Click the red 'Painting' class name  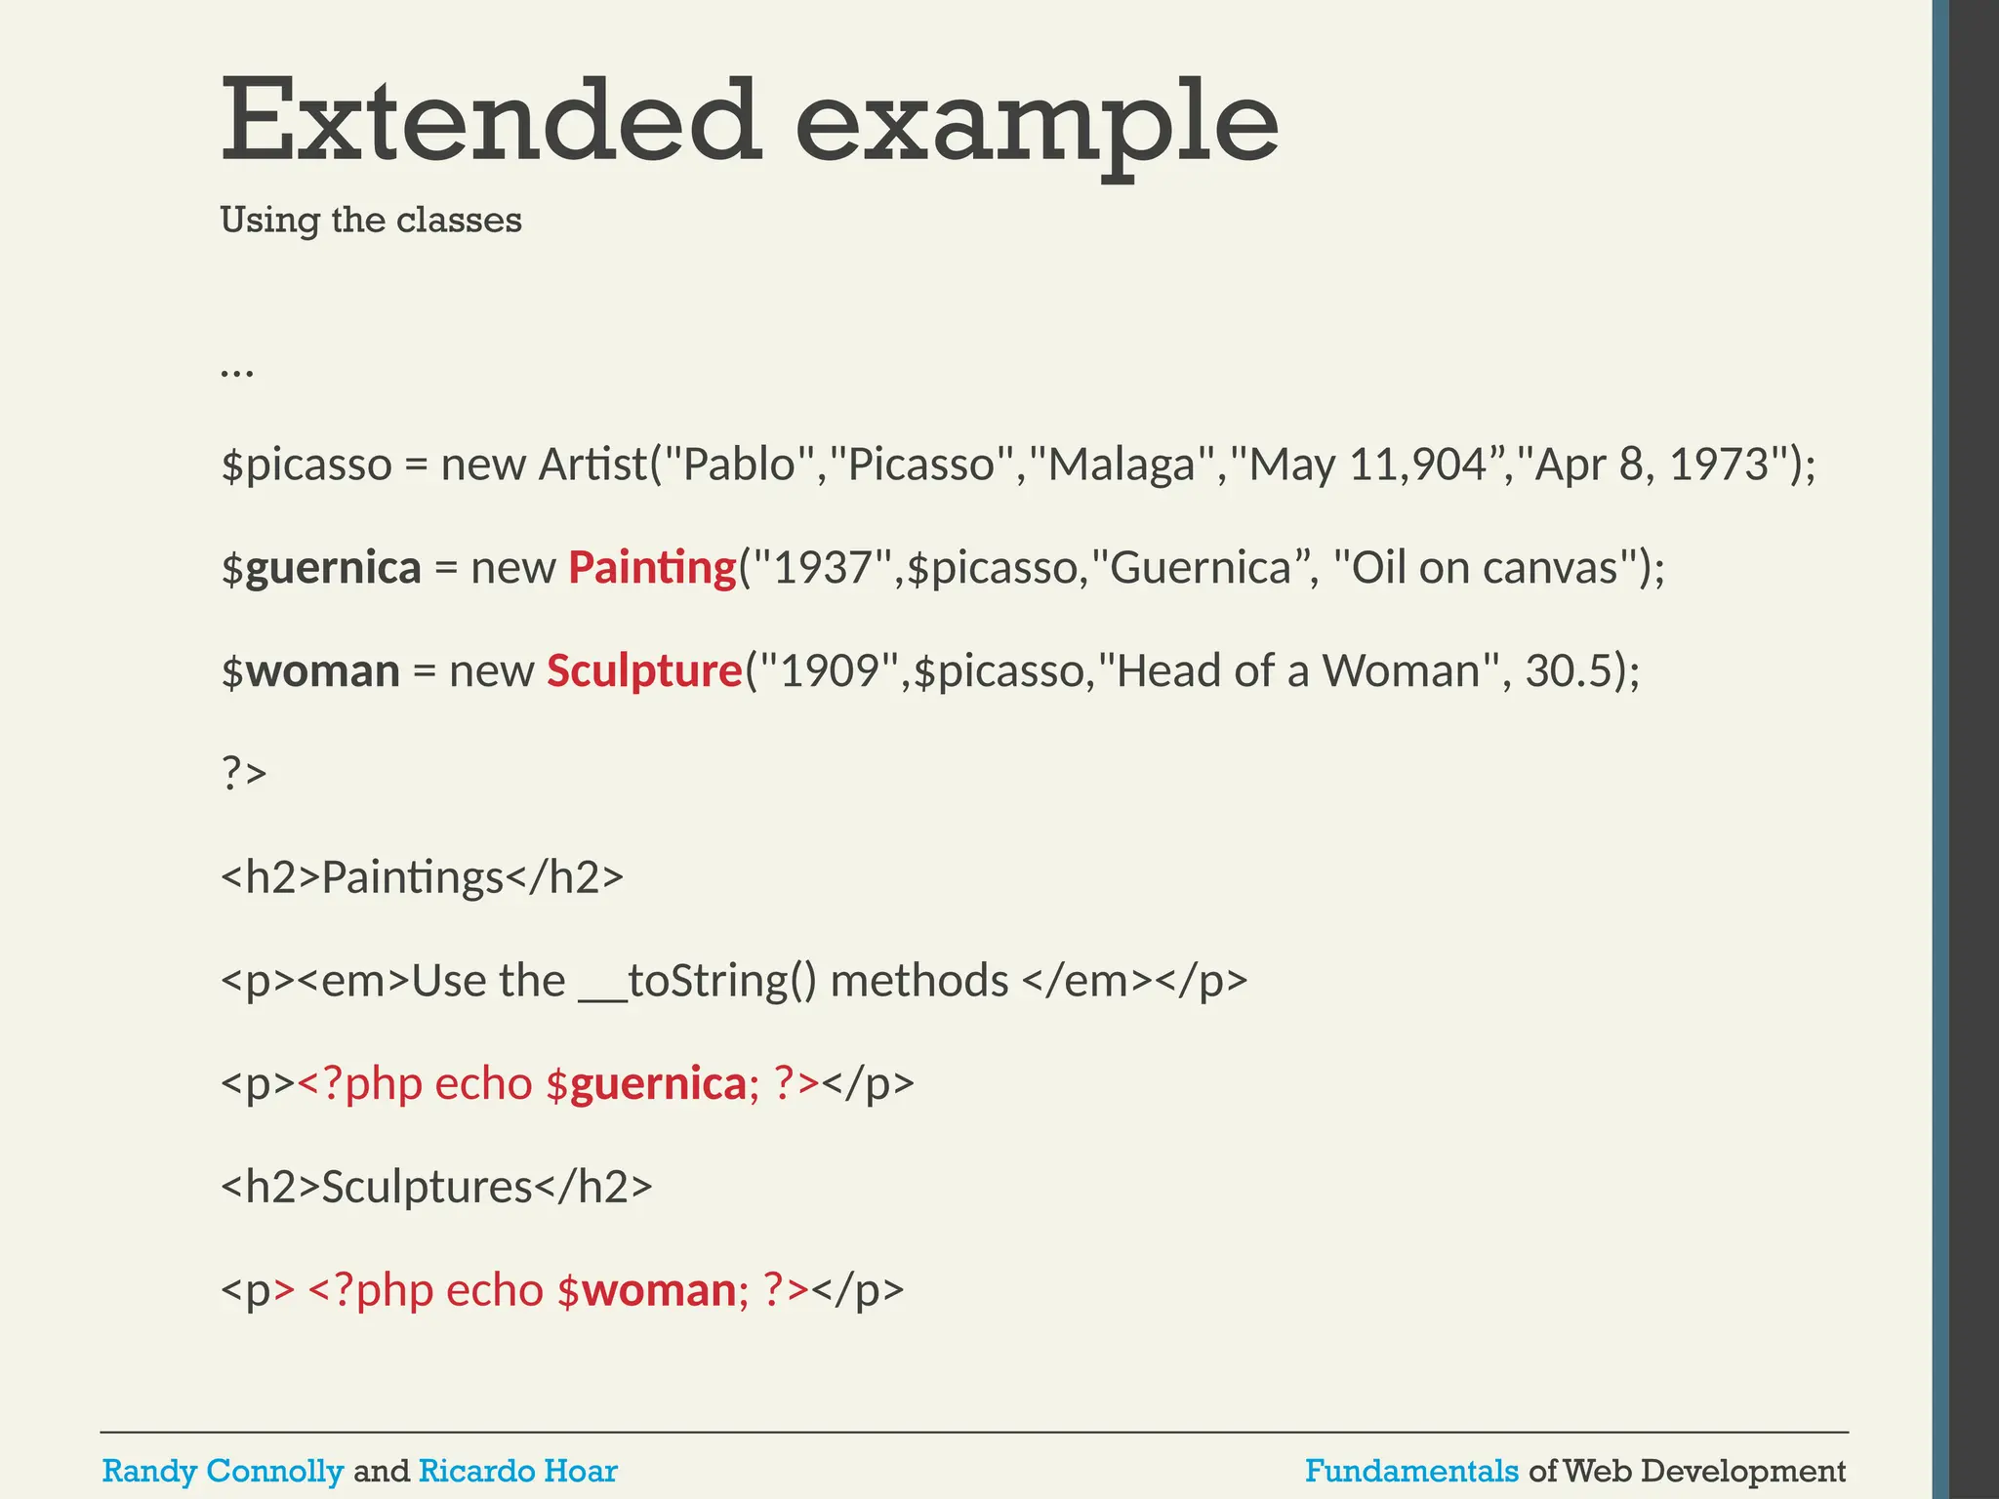click(x=652, y=568)
